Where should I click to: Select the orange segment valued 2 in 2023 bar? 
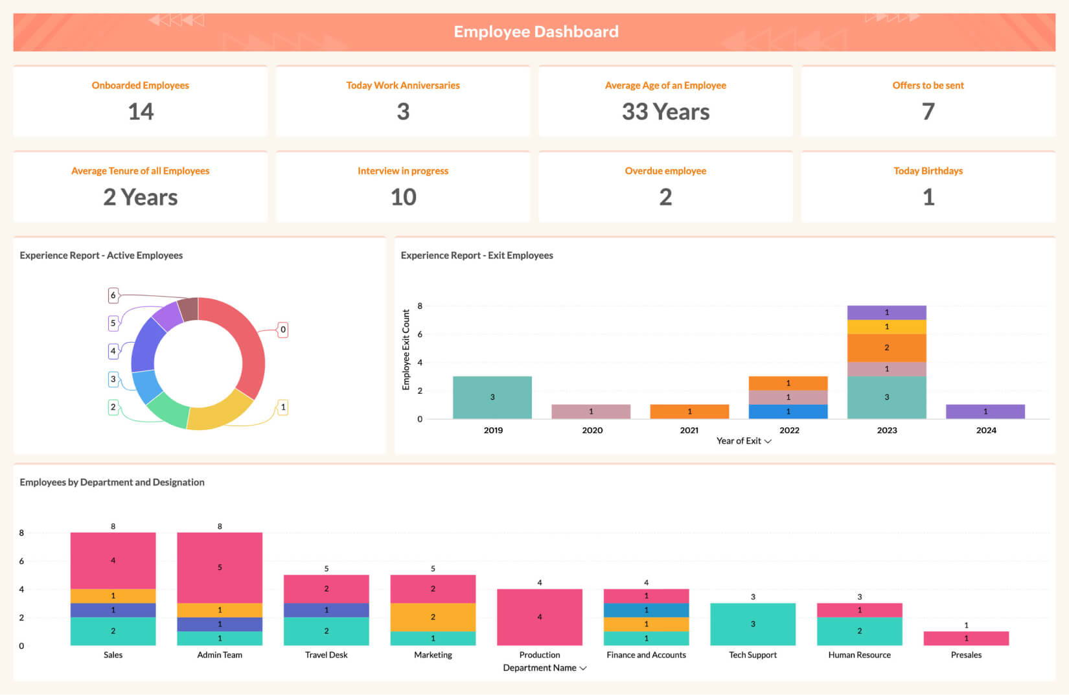click(x=886, y=348)
